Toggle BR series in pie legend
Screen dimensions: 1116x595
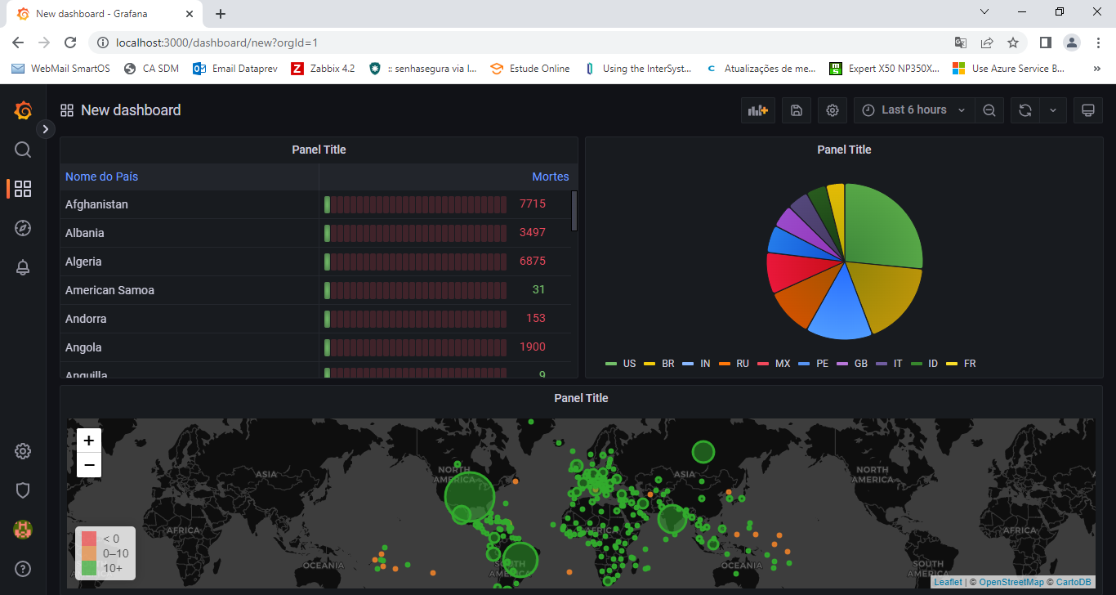pyautogui.click(x=667, y=364)
